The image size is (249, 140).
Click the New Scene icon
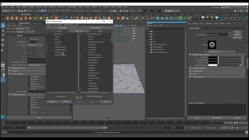(x=19, y=11)
